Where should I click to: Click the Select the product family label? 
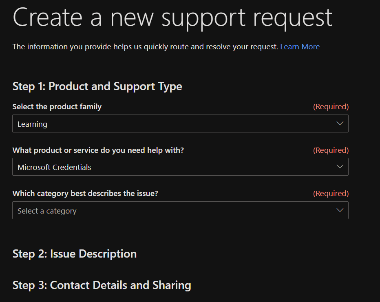point(57,107)
